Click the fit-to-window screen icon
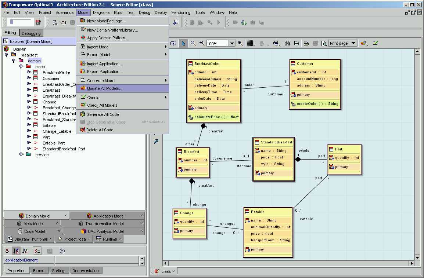This screenshot has width=424, height=278. [173, 43]
